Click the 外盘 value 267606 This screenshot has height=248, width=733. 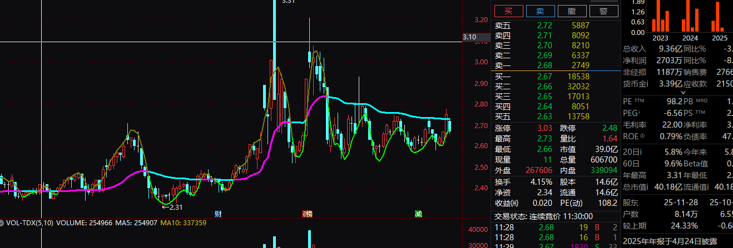tap(539, 170)
